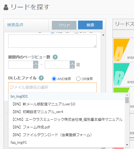
Task: Click the blue 検索 button
Action: [x=90, y=25]
